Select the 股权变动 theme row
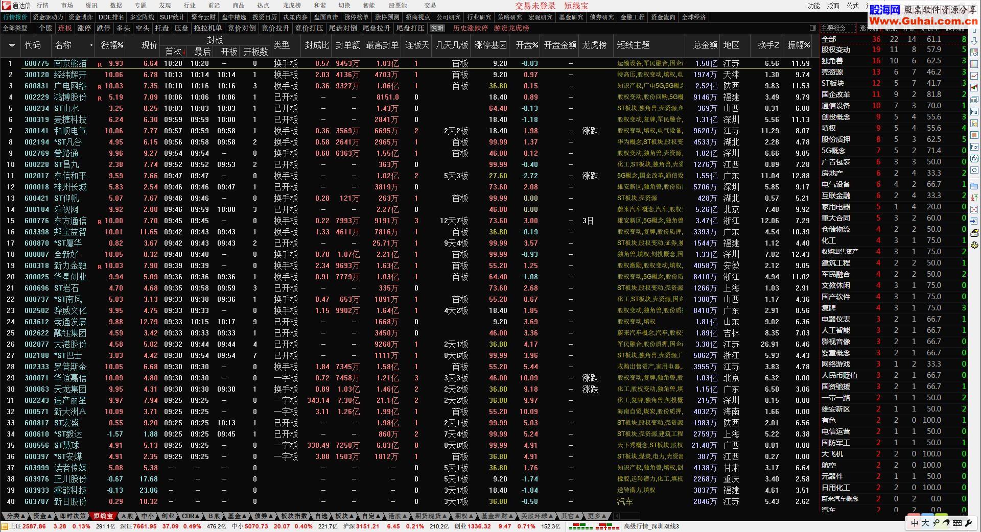 (x=893, y=50)
